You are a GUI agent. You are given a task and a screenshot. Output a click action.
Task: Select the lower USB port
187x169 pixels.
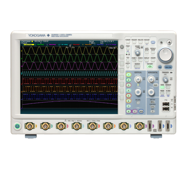coord(166,109)
